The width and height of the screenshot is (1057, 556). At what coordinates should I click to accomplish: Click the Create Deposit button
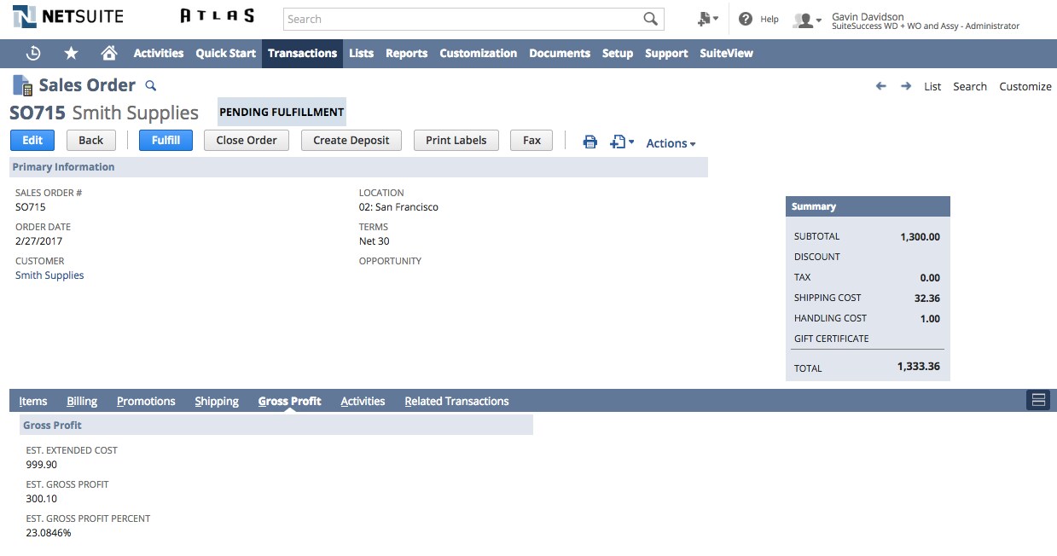[351, 140]
